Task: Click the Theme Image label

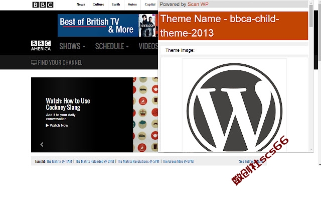Action: [x=180, y=50]
